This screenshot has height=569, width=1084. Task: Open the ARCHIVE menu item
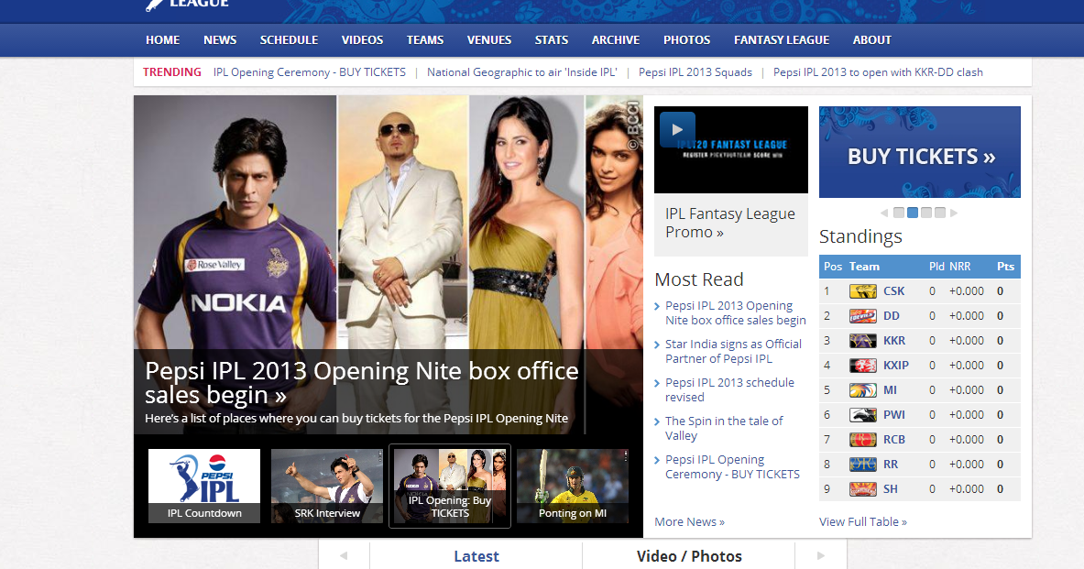616,40
